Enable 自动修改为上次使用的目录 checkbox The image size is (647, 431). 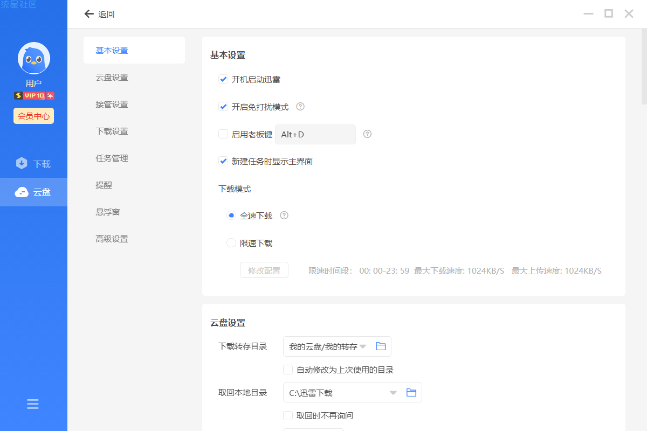(x=288, y=370)
